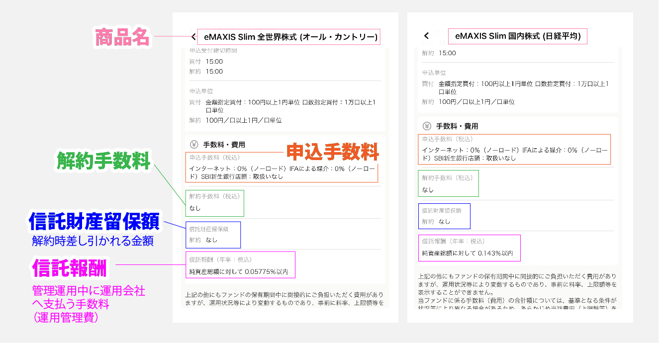Click the 申込手数料（税込） label on the 全世界株式 page
659x343 pixels.
(215, 158)
